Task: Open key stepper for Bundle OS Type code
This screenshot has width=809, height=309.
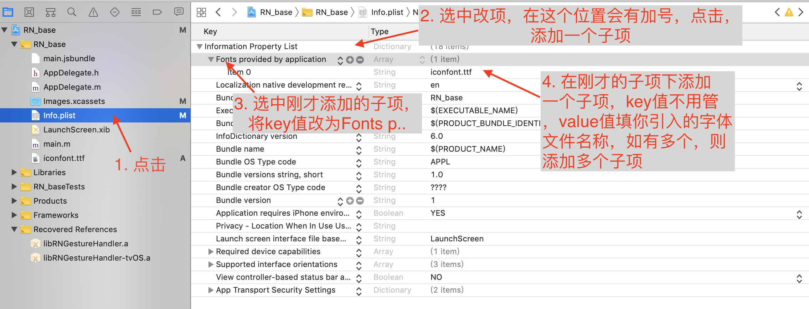Action: coord(359,163)
